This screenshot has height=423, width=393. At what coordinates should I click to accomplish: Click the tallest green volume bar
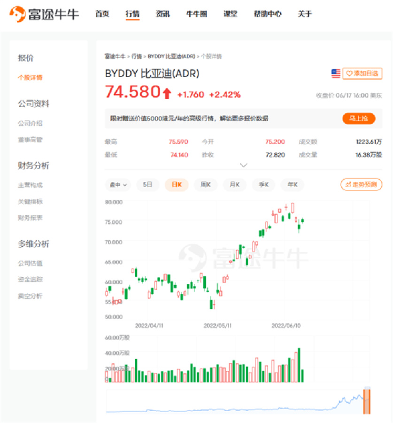299,365
